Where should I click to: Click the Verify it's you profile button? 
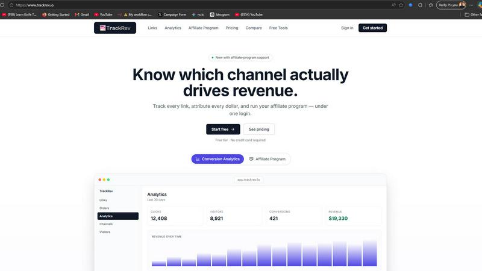(x=451, y=5)
